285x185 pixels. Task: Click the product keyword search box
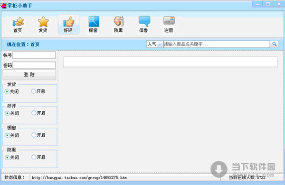pyautogui.click(x=217, y=44)
